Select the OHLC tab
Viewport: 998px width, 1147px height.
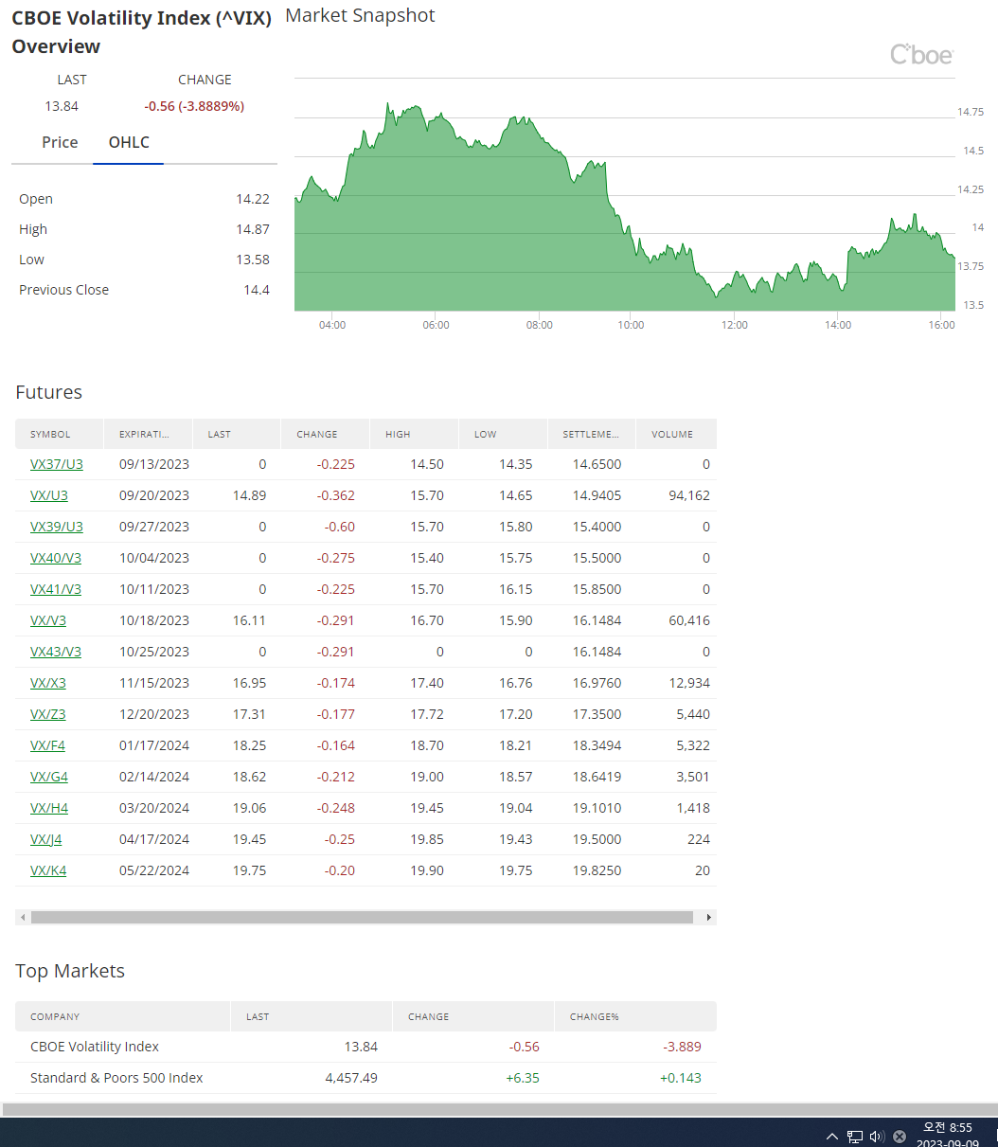pyautogui.click(x=129, y=142)
